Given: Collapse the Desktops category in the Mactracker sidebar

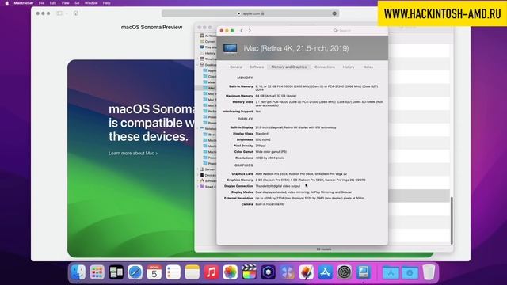Looking at the screenshot, I should (198, 65).
